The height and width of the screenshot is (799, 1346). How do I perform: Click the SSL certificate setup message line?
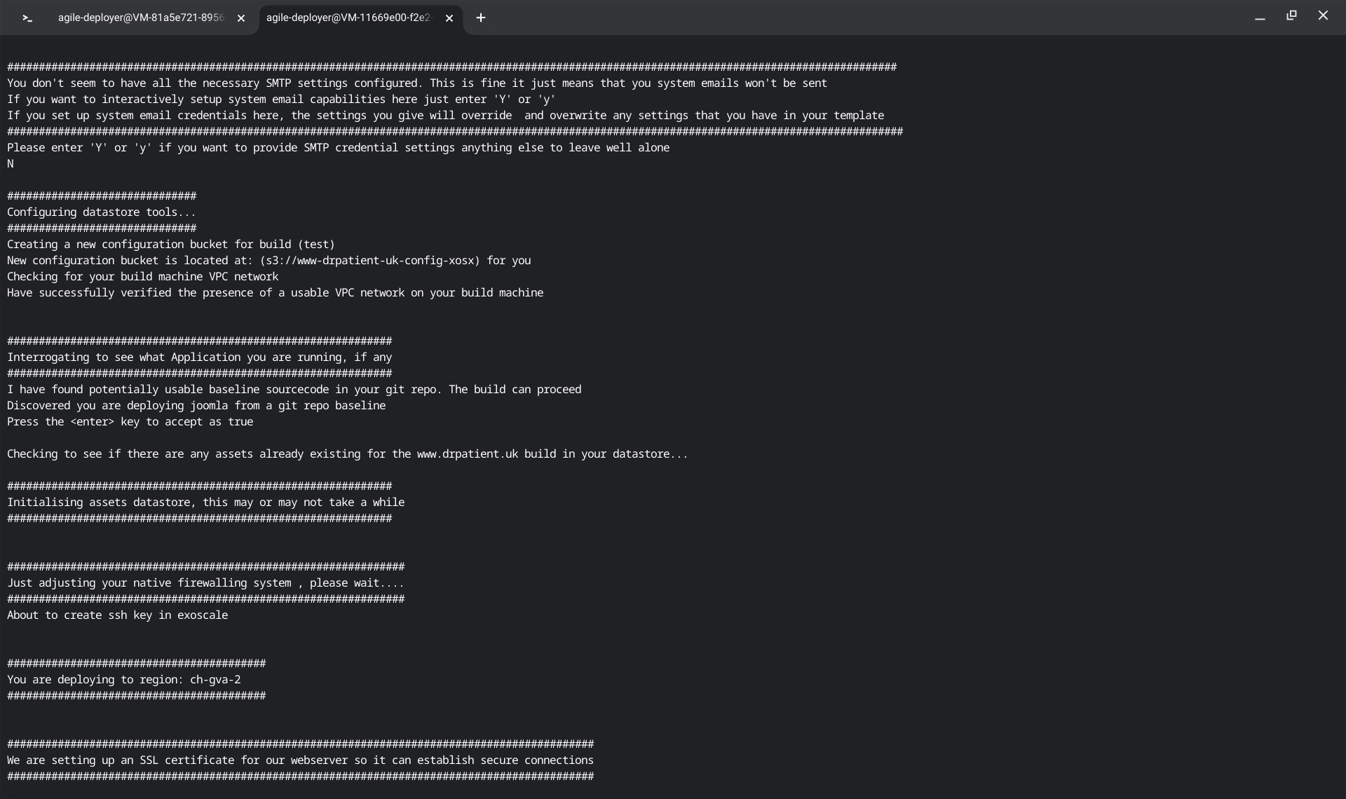pos(300,760)
